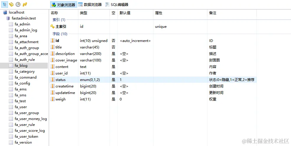Collapse the 索引 (1) section
291x146 pixels.
(59, 20)
